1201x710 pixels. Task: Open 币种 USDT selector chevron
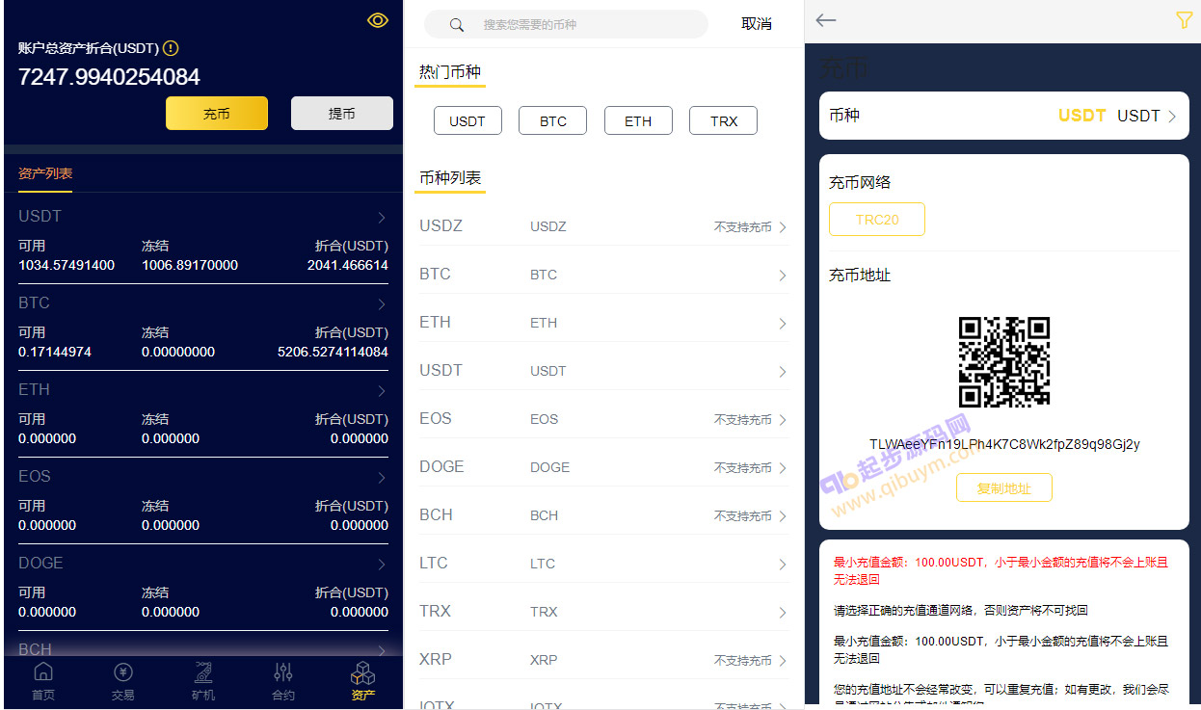[x=1172, y=117]
